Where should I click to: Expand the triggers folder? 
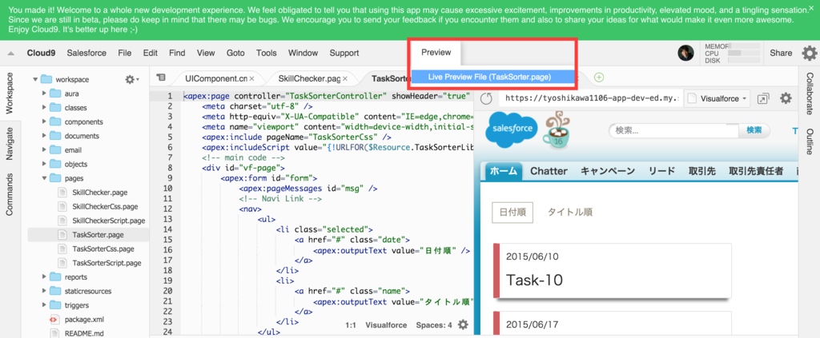coord(45,305)
